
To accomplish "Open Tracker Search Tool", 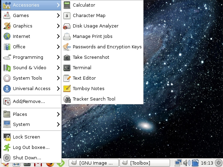I will tap(94, 99).
